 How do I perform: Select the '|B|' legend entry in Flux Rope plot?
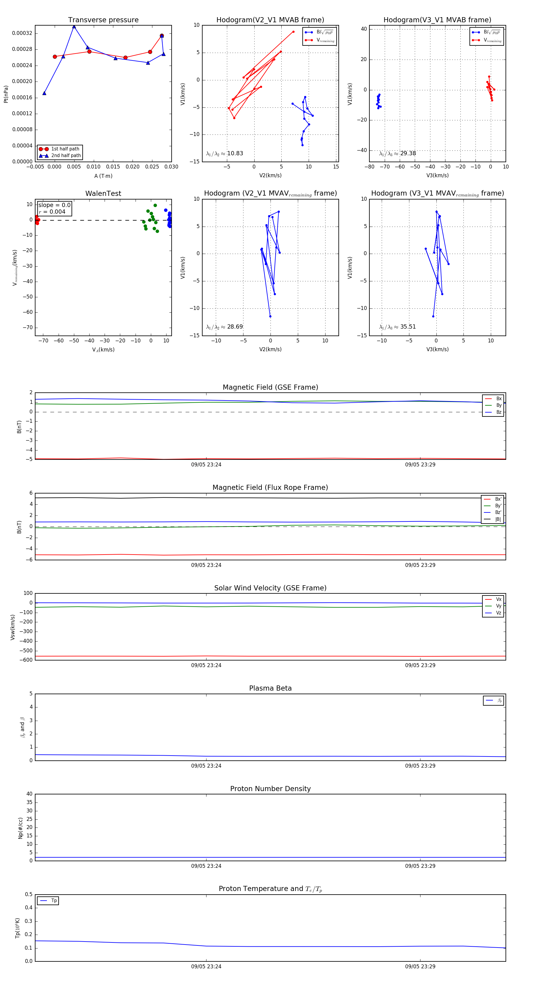click(x=493, y=519)
